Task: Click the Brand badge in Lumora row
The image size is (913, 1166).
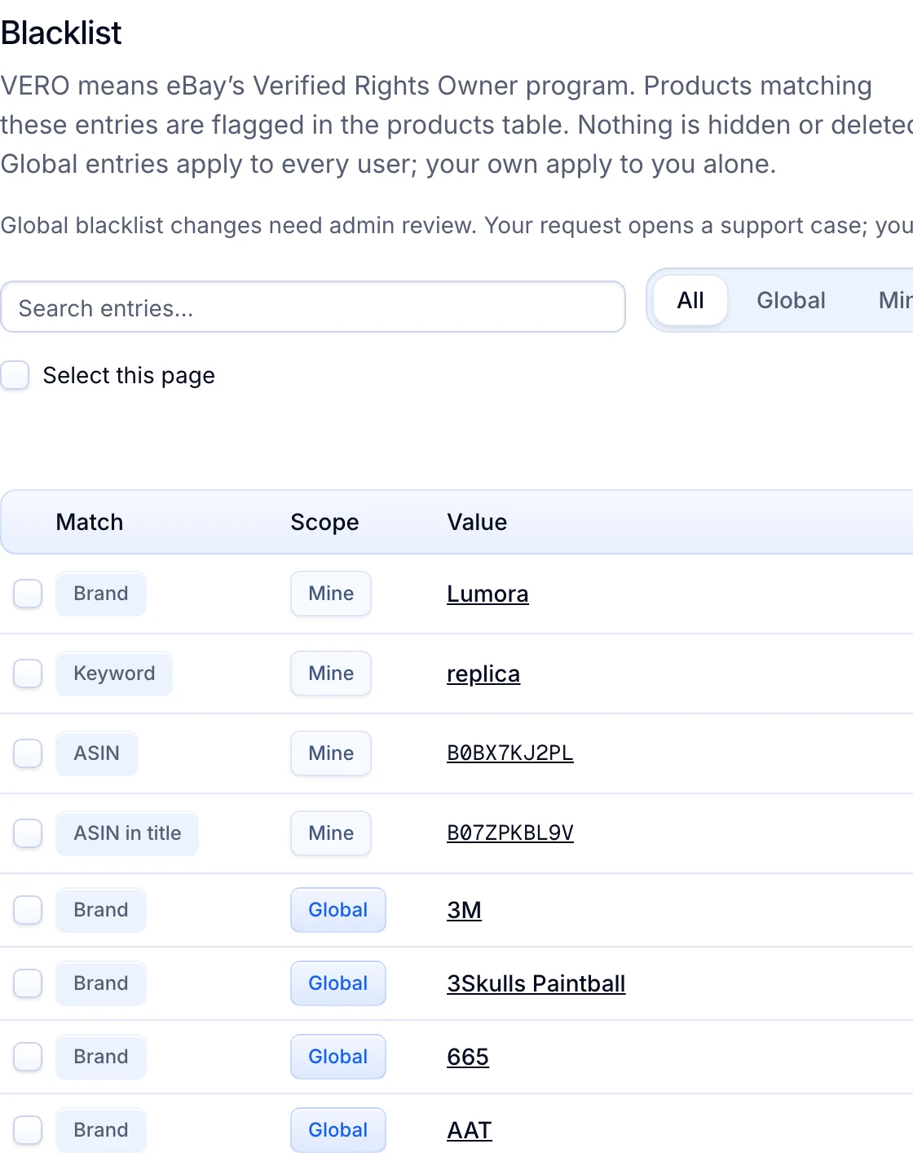Action: coord(101,594)
